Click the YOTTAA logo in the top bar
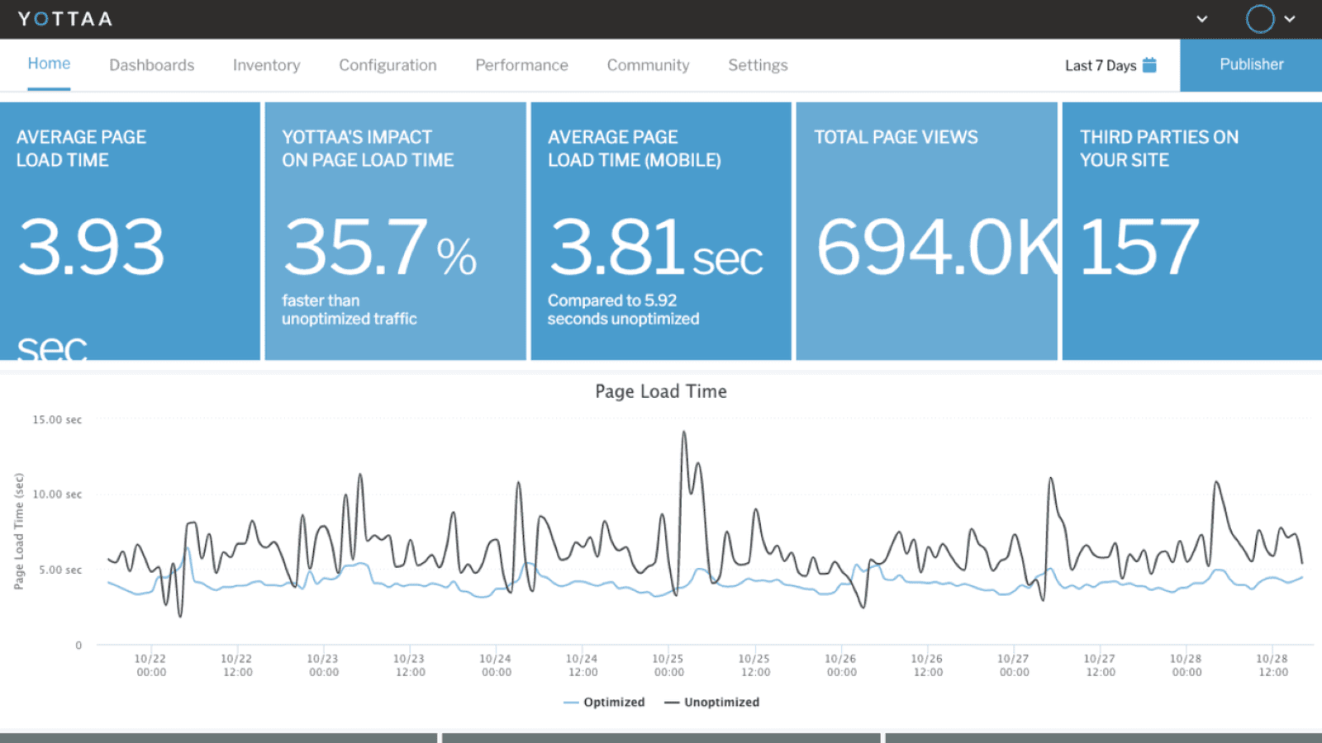1322x743 pixels. (65, 18)
